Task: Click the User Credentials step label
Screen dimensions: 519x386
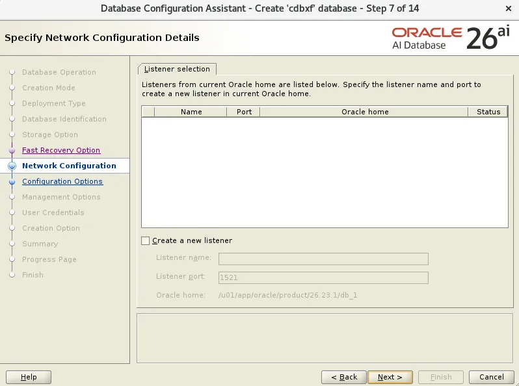Action: [53, 212]
